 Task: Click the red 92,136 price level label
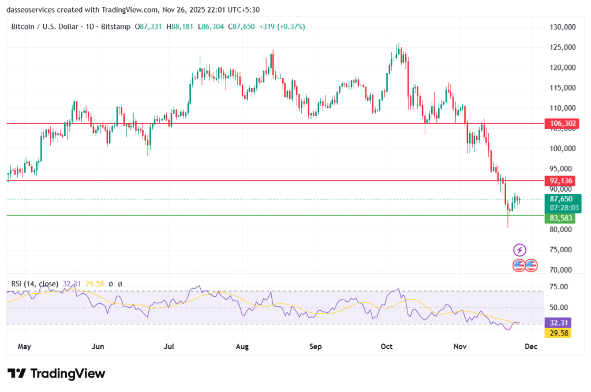pyautogui.click(x=560, y=181)
